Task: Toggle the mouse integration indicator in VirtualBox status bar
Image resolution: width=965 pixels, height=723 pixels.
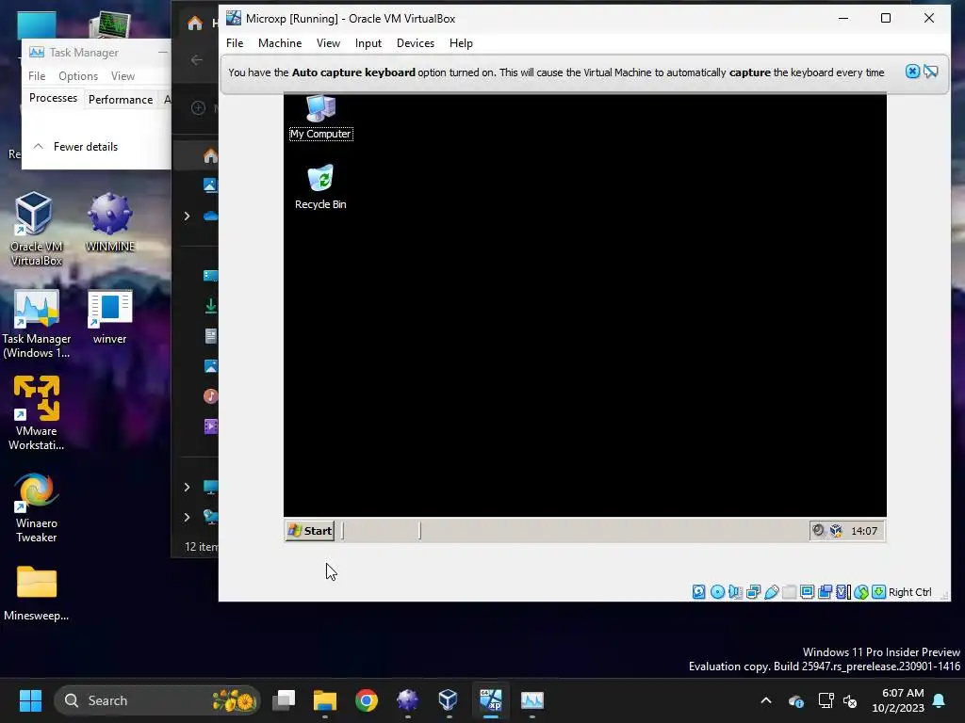Action: [861, 592]
